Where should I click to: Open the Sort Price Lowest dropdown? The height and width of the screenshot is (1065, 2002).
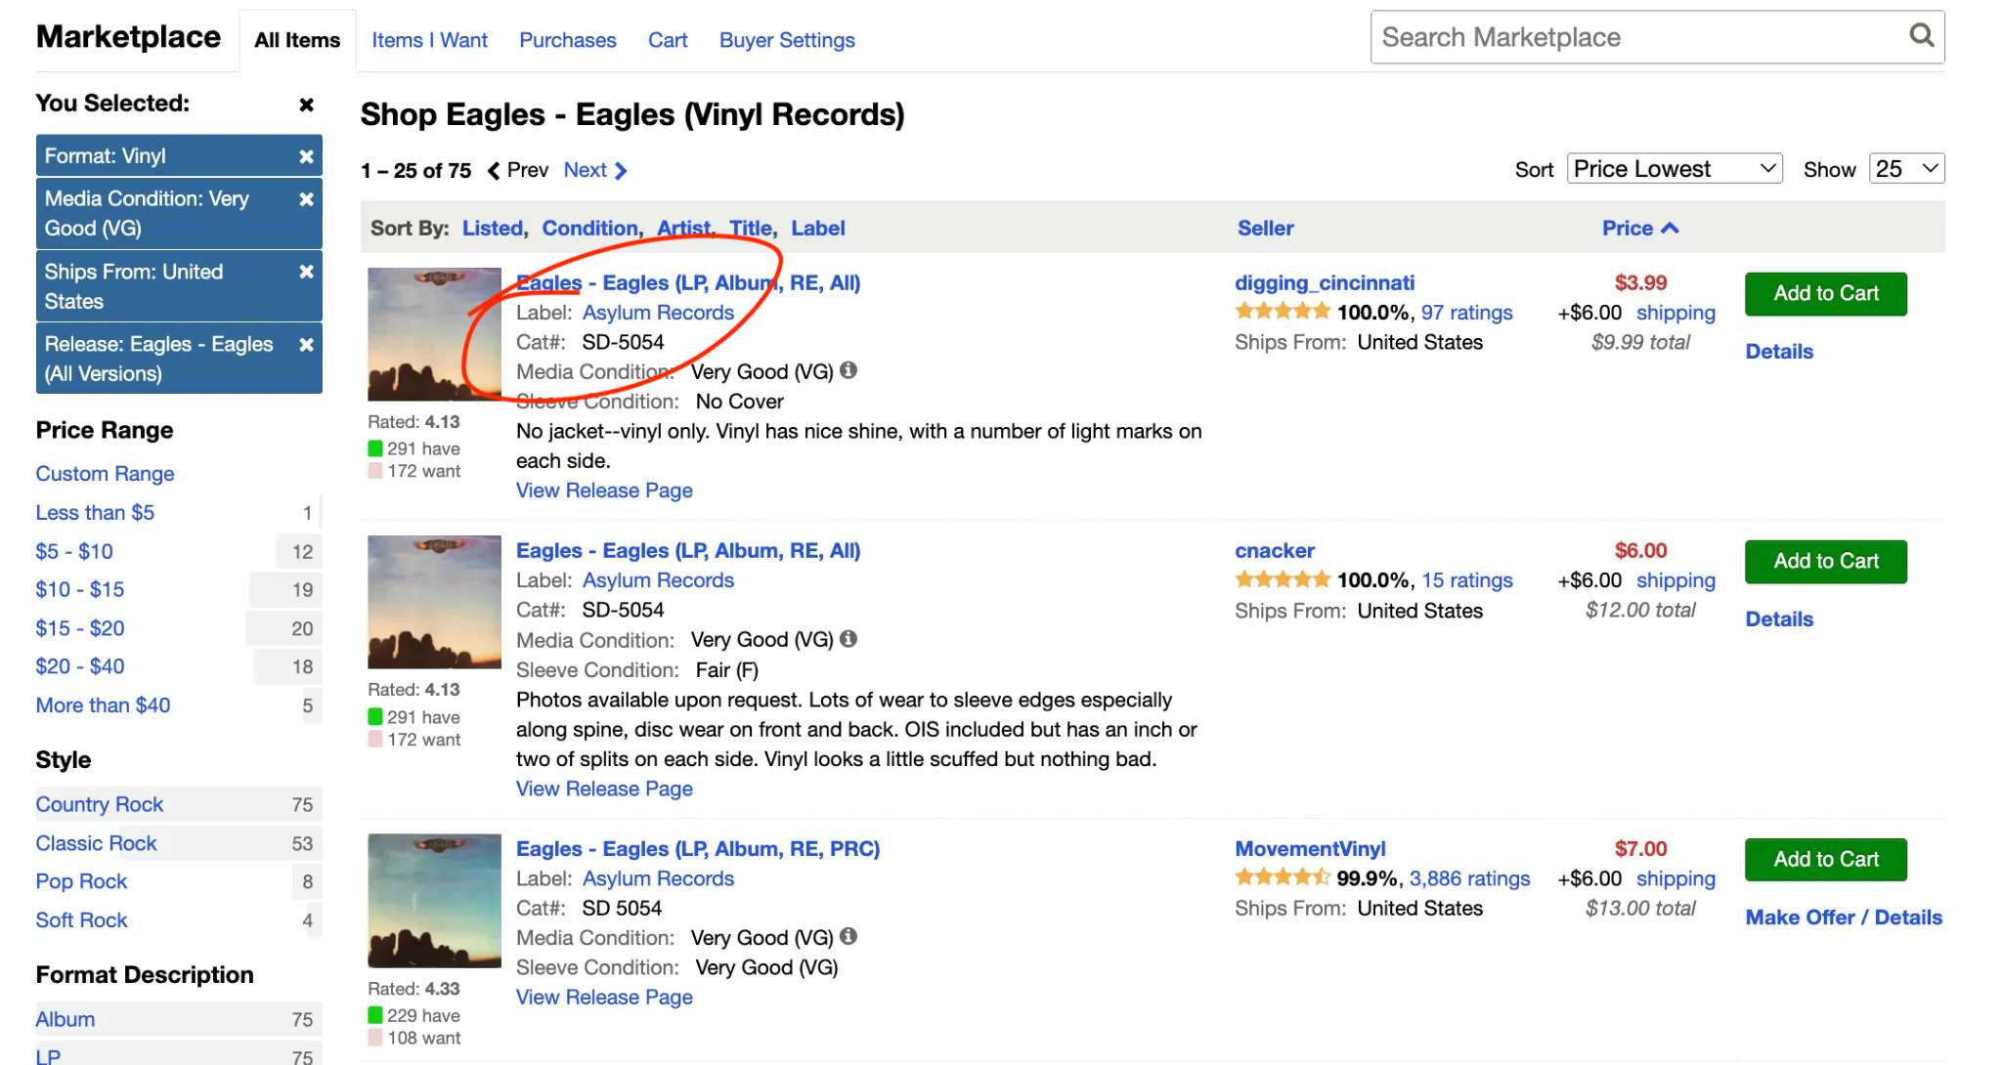point(1674,169)
